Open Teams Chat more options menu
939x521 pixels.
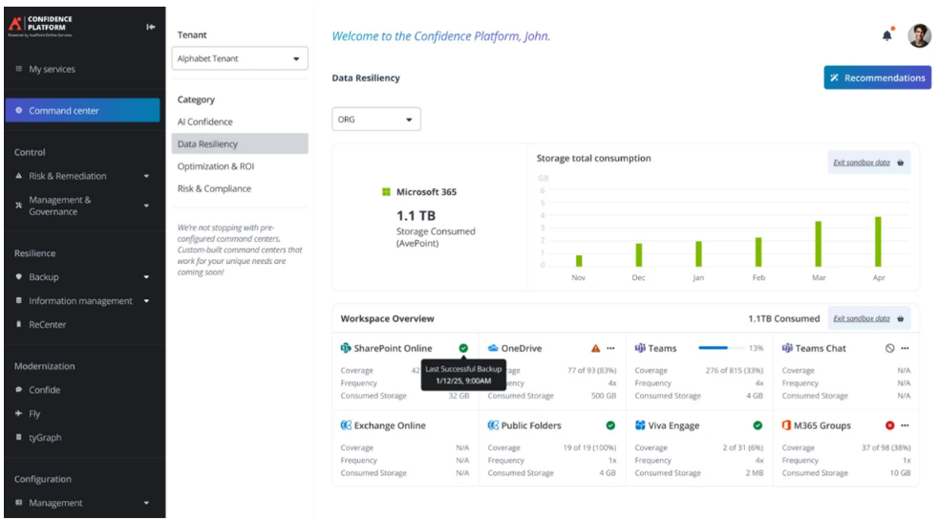point(905,348)
